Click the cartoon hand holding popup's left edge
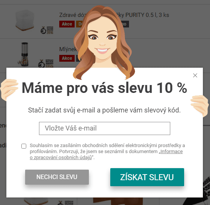210x205 pixels. (x=9, y=90)
